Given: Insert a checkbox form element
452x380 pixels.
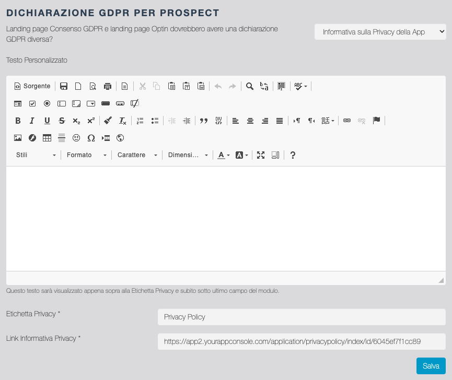Looking at the screenshot, I should click(x=32, y=103).
